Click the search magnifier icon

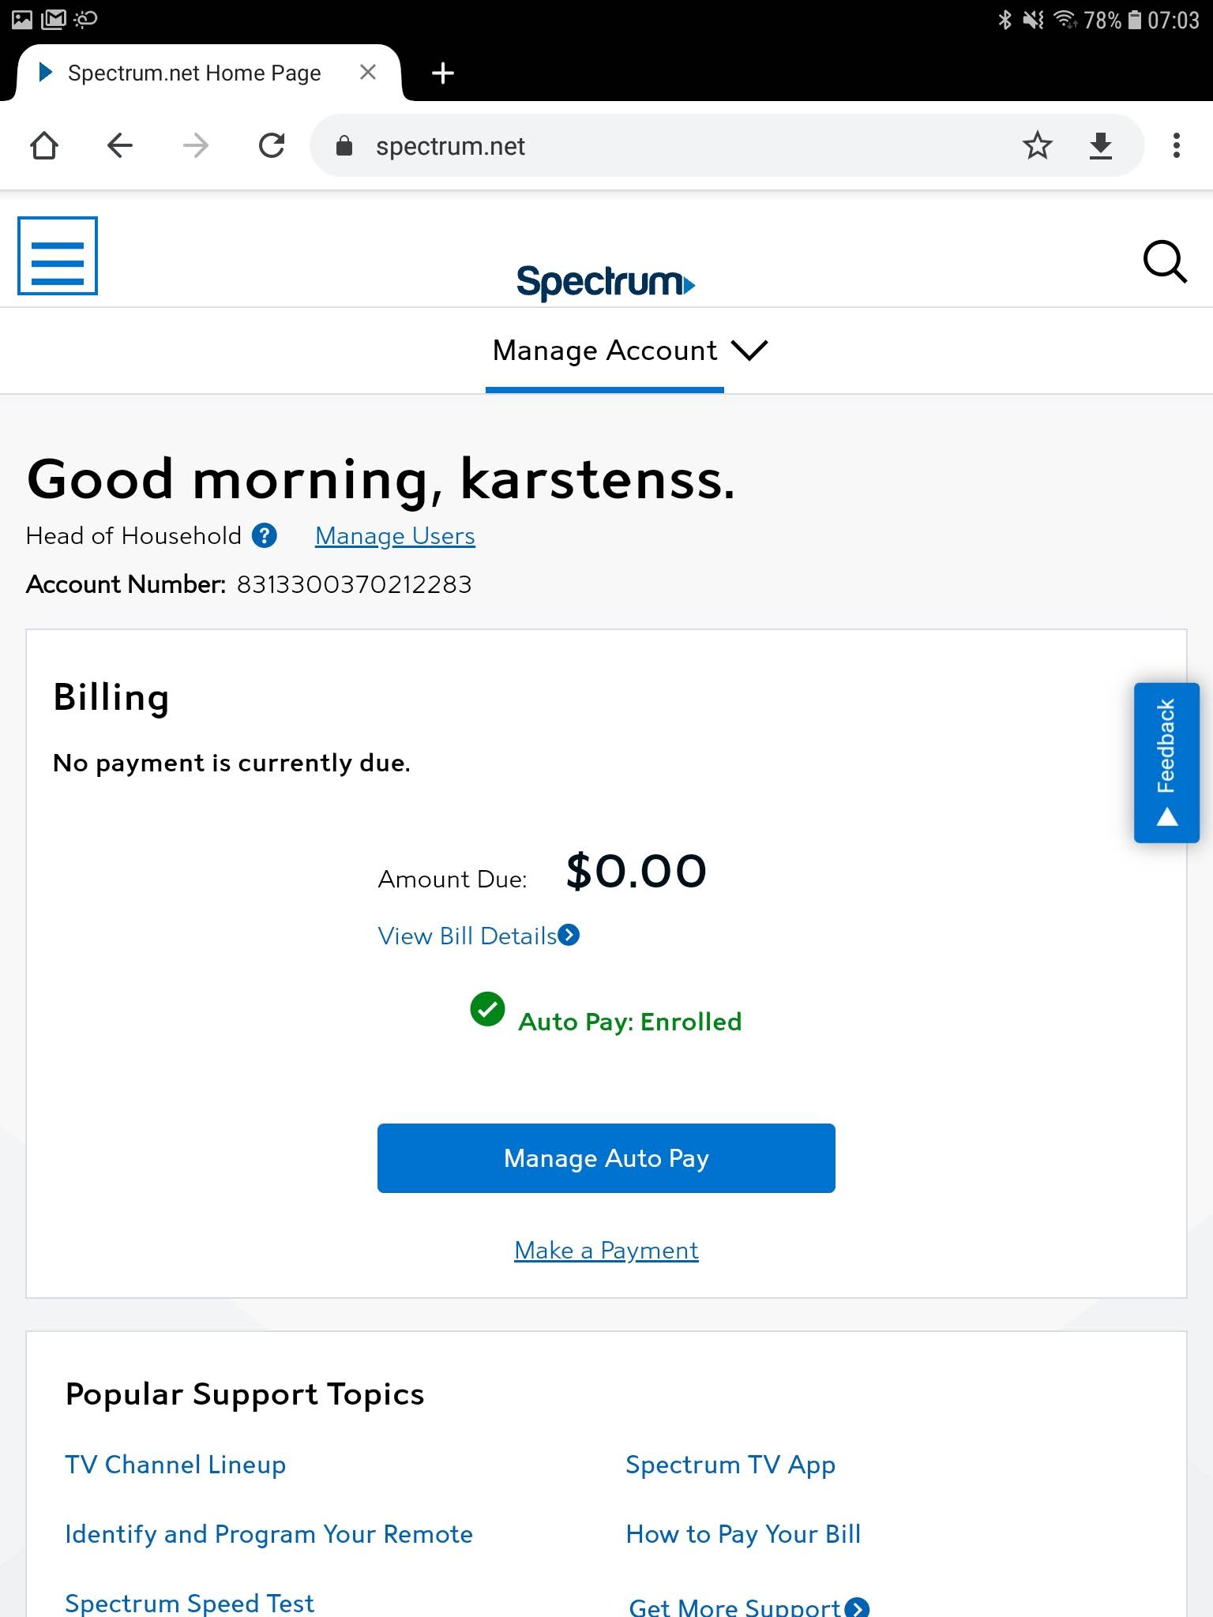1164,261
